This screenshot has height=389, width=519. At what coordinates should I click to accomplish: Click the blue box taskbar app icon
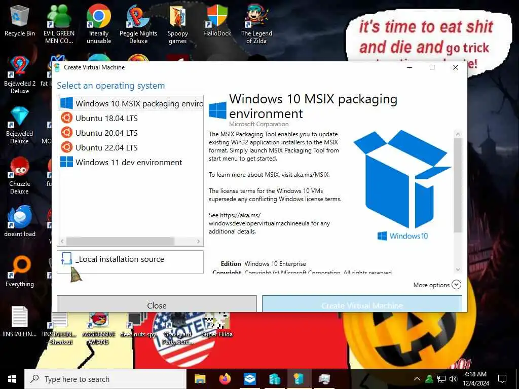250,379
